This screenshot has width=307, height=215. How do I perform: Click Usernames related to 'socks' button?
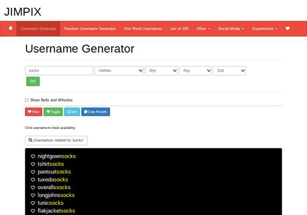56,140
